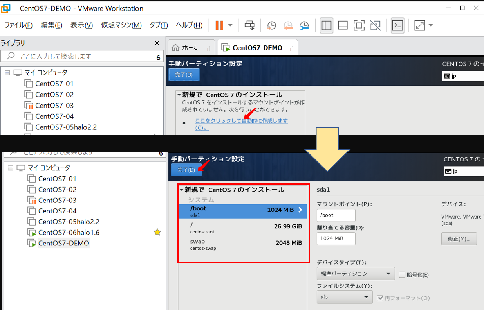Viewport: 484px width, 310px height.
Task: Open the ファイル(F) menu
Action: [18, 25]
